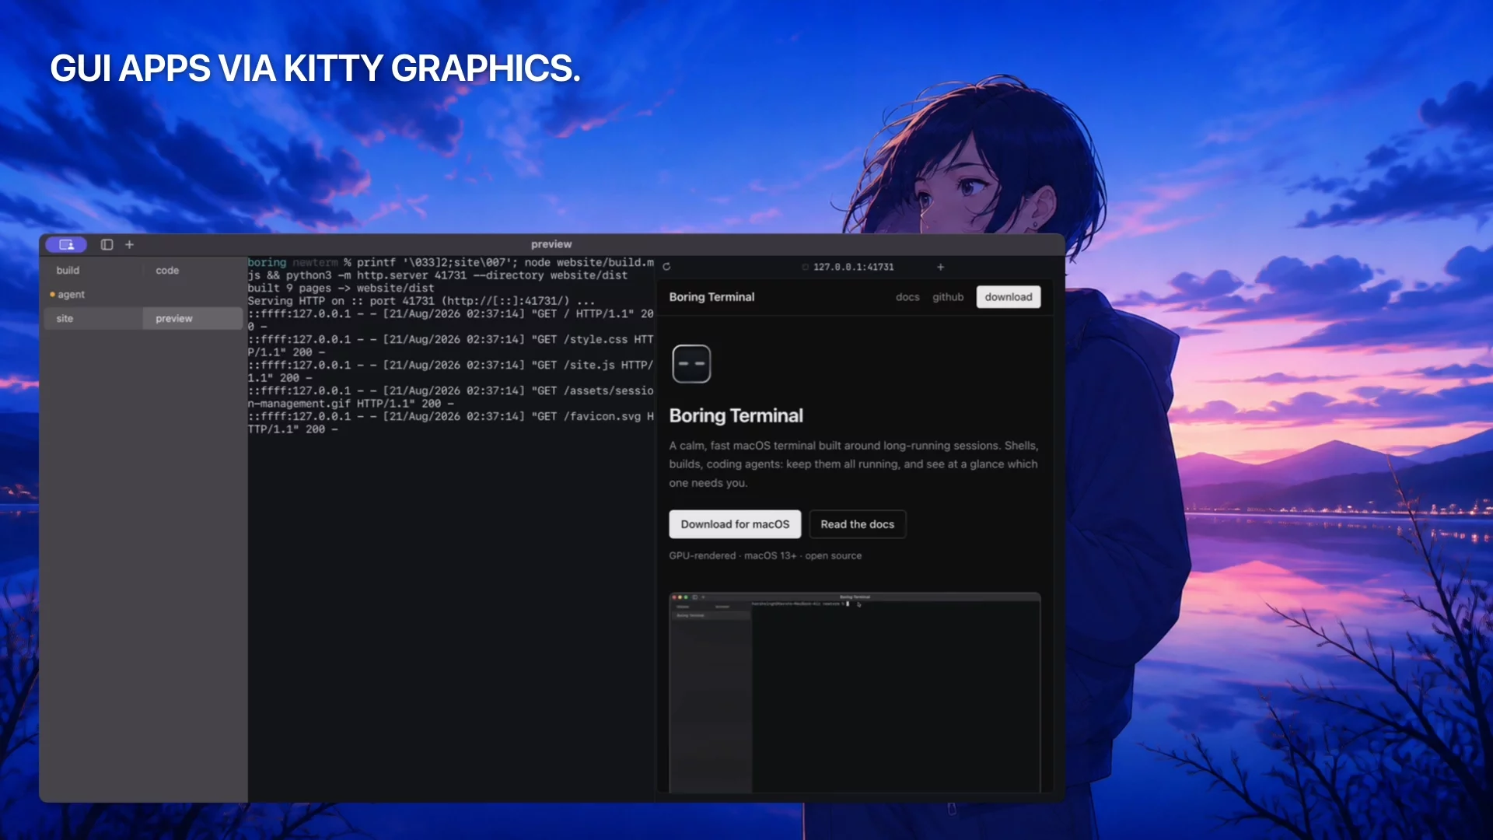This screenshot has height=840, width=1493.
Task: Click the 'GET /favicon.svg' log line
Action: (451, 422)
